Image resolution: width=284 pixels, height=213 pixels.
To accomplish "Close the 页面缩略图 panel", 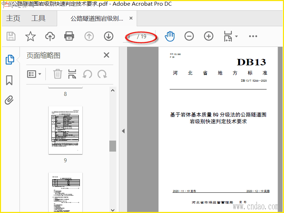I will click(x=106, y=55).
